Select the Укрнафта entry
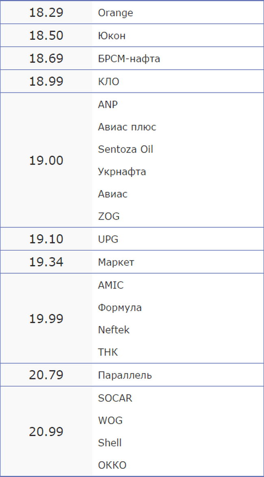 click(122, 172)
